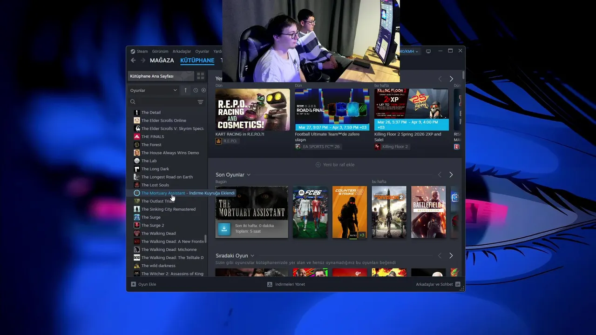Click the game list scrollbar thumb
The image size is (596, 335).
(x=206, y=239)
